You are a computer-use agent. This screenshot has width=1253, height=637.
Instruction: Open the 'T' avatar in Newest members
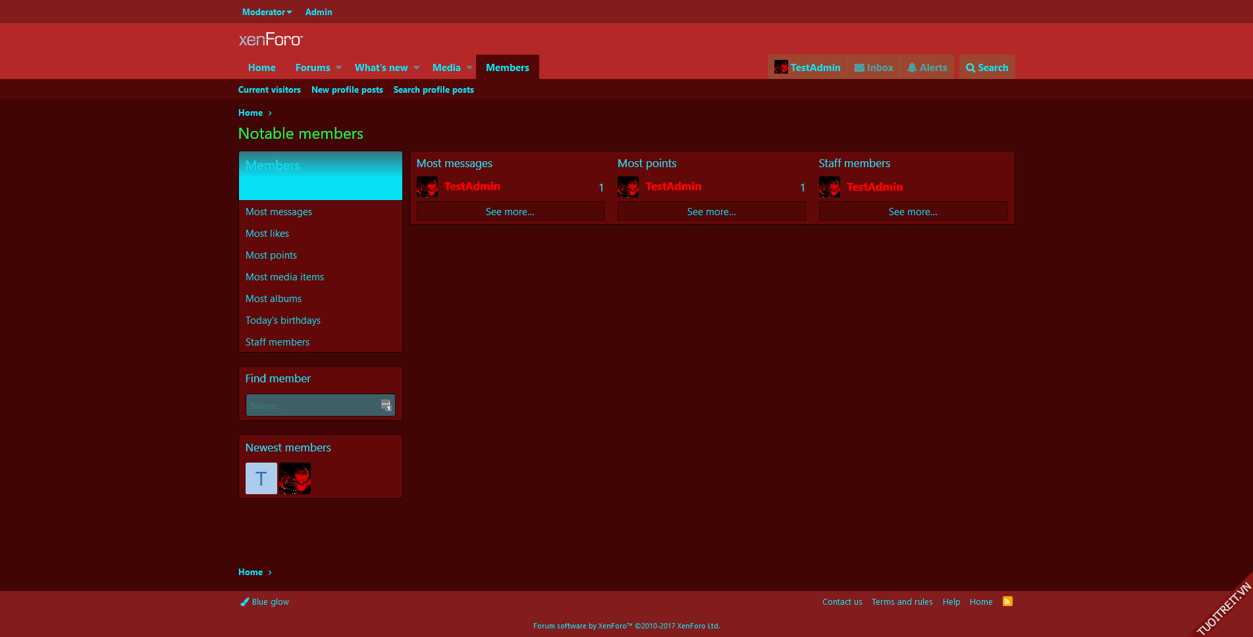261,478
